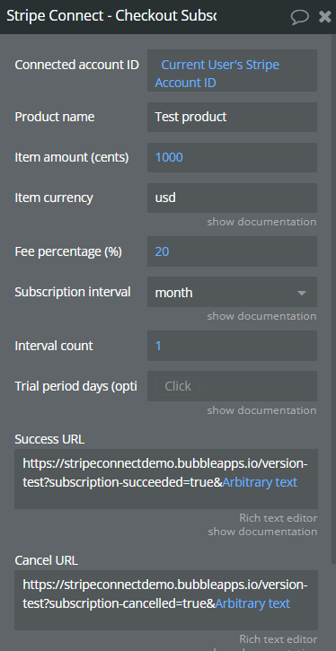Click the Item amount 1000 value
This screenshot has height=651, width=336.
click(169, 157)
